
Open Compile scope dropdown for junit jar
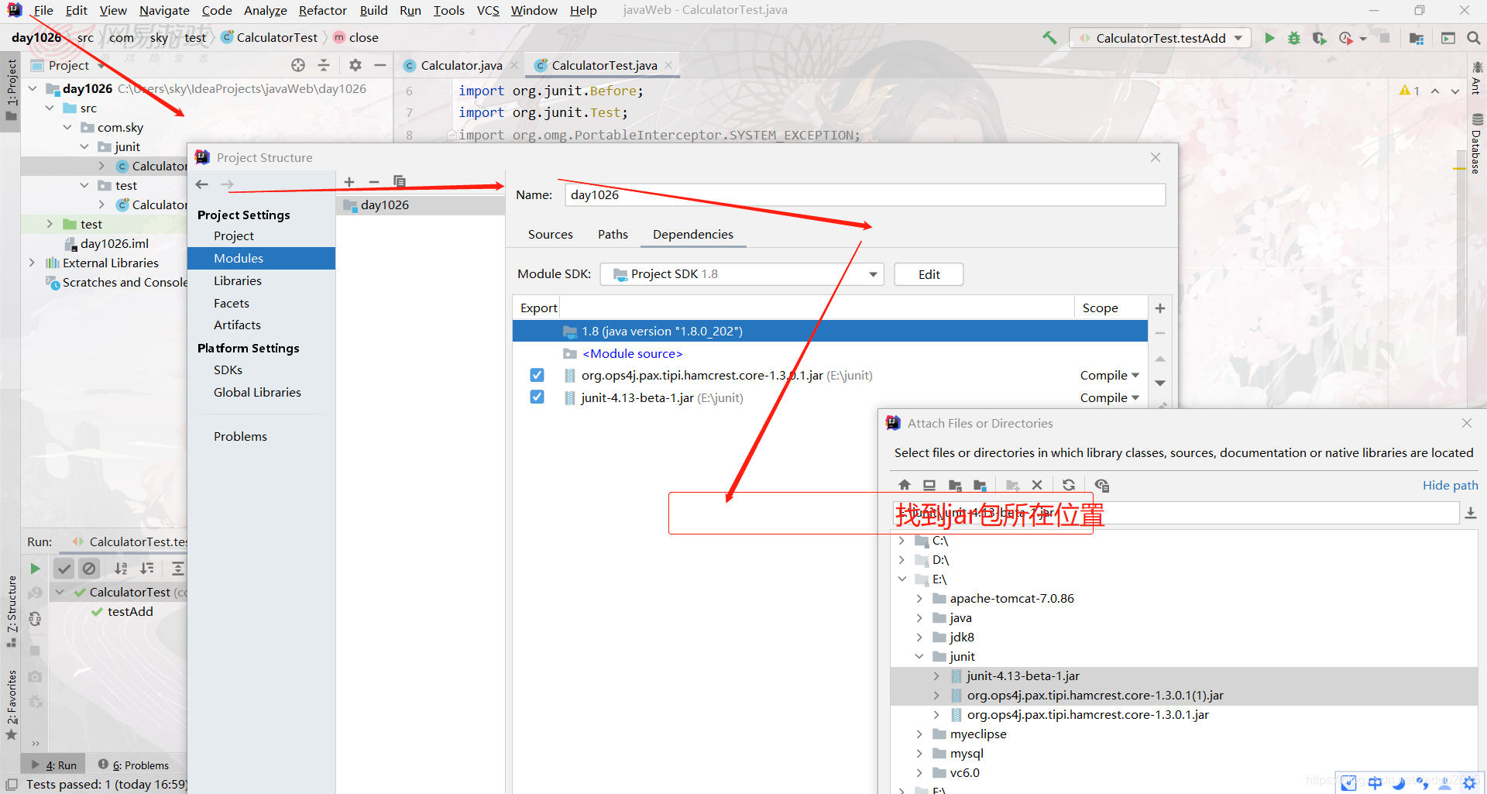point(1110,398)
